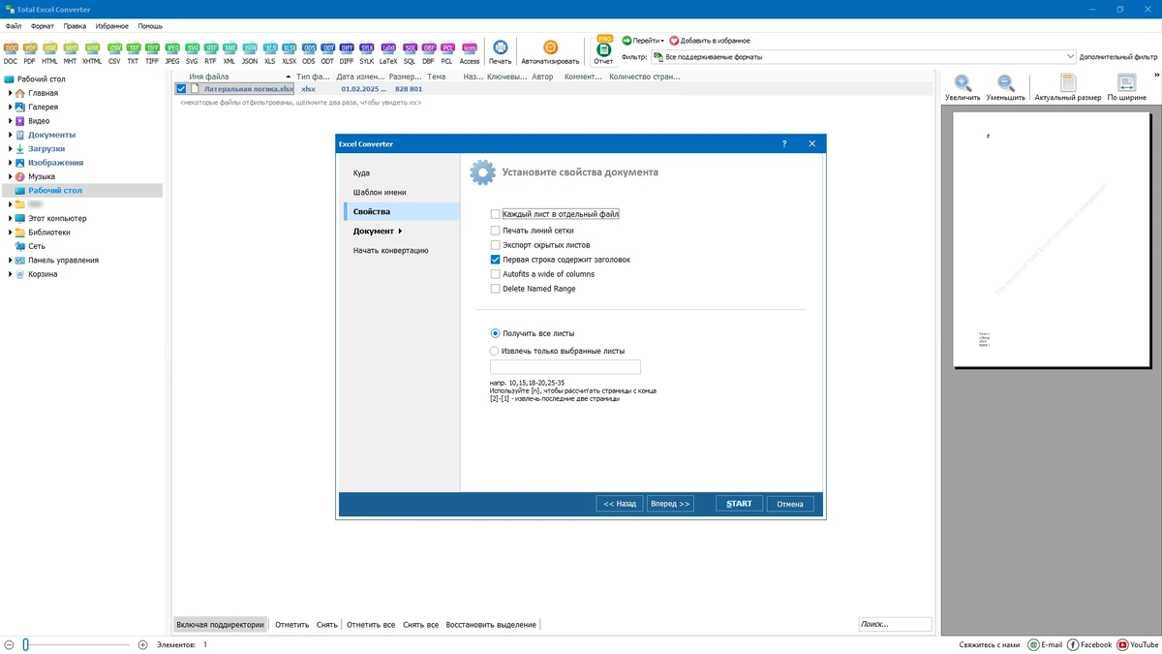Image resolution: width=1162 pixels, height=654 pixels.
Task: Choose the SQL format icon
Action: pyautogui.click(x=410, y=52)
